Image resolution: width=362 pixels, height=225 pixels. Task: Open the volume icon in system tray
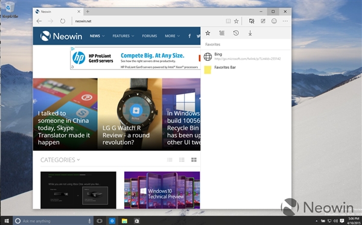[x=335, y=221]
